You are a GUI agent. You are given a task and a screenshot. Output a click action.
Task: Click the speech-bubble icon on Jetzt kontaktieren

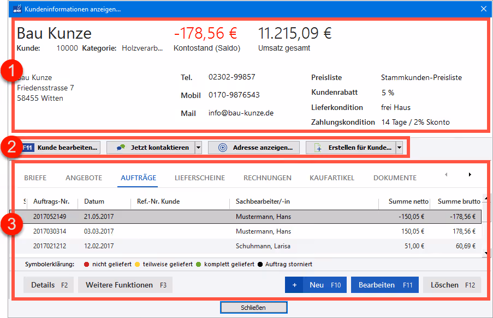[121, 148]
